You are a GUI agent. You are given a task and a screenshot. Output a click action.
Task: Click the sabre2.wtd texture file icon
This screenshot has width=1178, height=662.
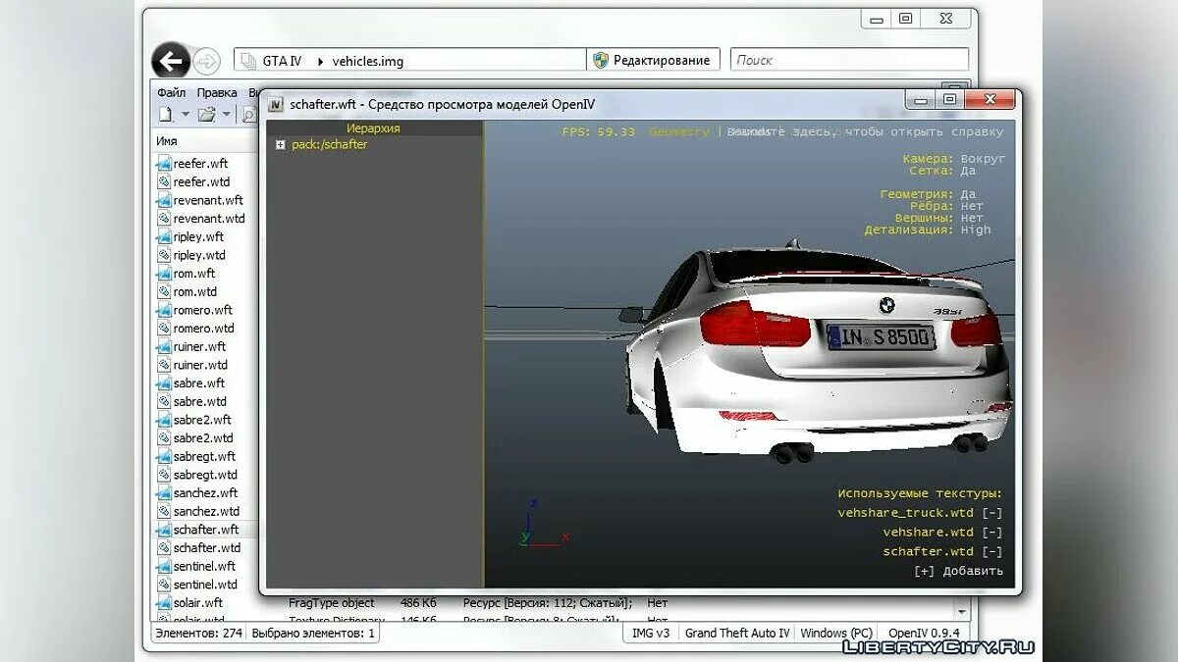point(164,438)
